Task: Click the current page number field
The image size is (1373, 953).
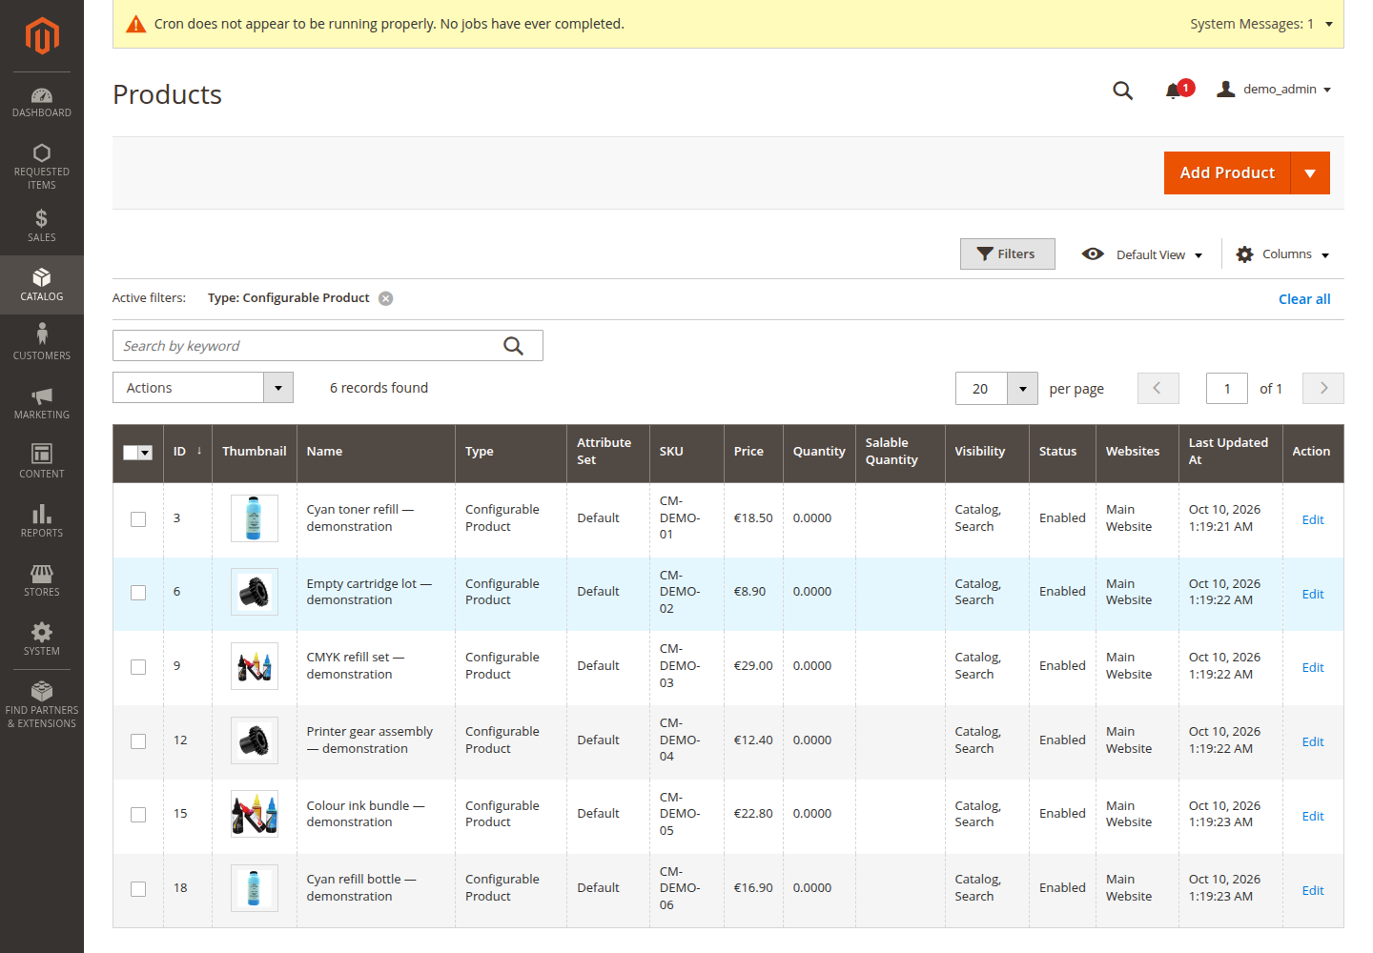Action: click(x=1227, y=389)
